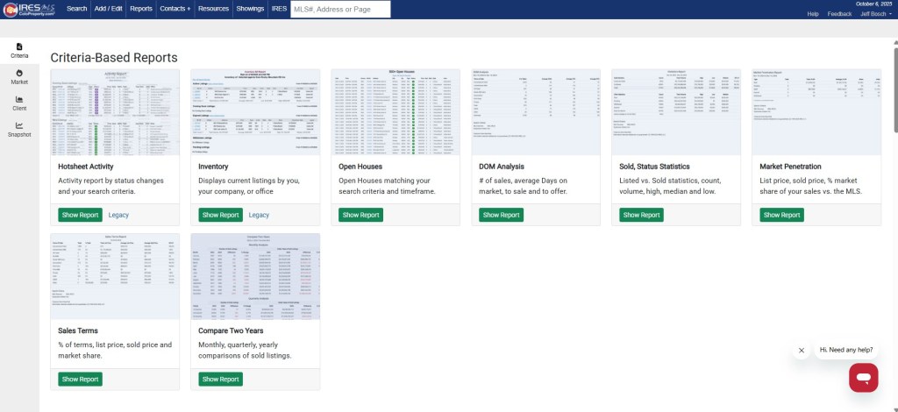Open the Client reports sidebar icon

coord(19,103)
